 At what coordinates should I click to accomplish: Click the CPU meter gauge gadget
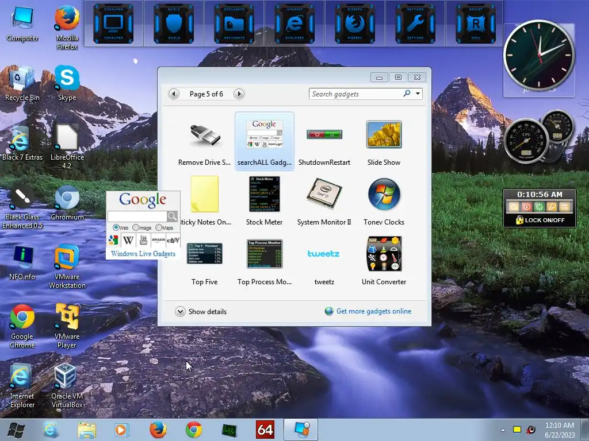pyautogui.click(x=526, y=142)
